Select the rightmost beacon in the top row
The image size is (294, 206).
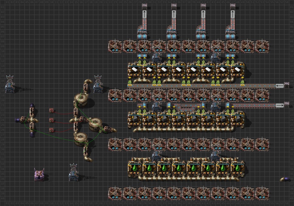tap(262, 46)
